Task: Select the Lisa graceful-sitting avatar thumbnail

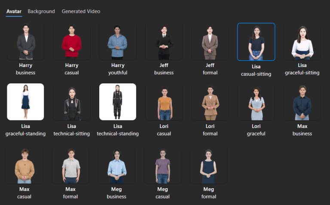Action: coord(302,41)
